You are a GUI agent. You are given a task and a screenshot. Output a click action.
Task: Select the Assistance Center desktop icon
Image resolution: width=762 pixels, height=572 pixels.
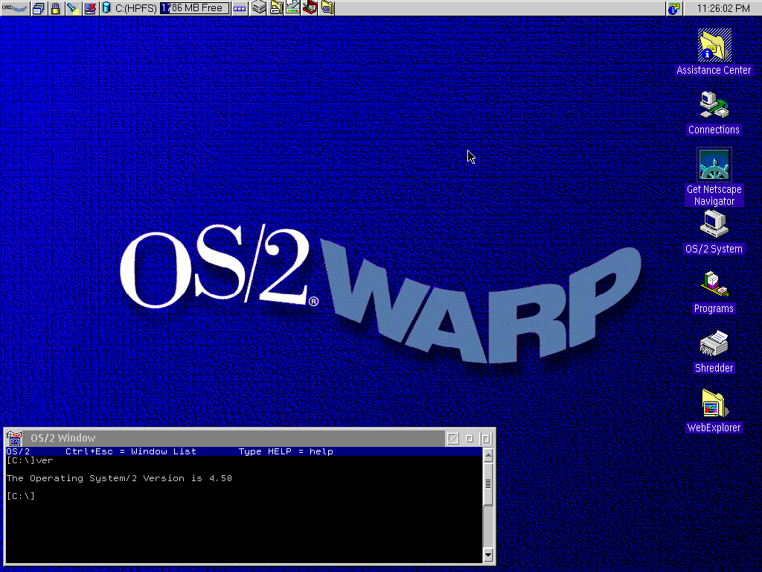pos(714,45)
